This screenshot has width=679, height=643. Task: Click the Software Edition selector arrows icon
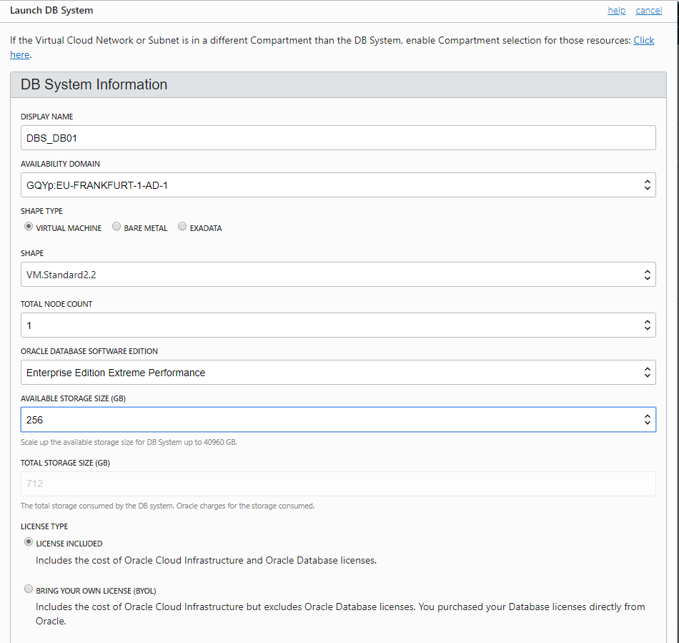point(648,372)
